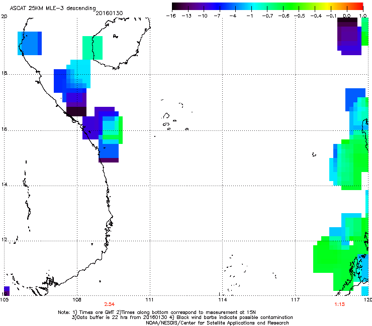Click the colorbar value '-0.5'
372x326 pixels.
point(300,16)
